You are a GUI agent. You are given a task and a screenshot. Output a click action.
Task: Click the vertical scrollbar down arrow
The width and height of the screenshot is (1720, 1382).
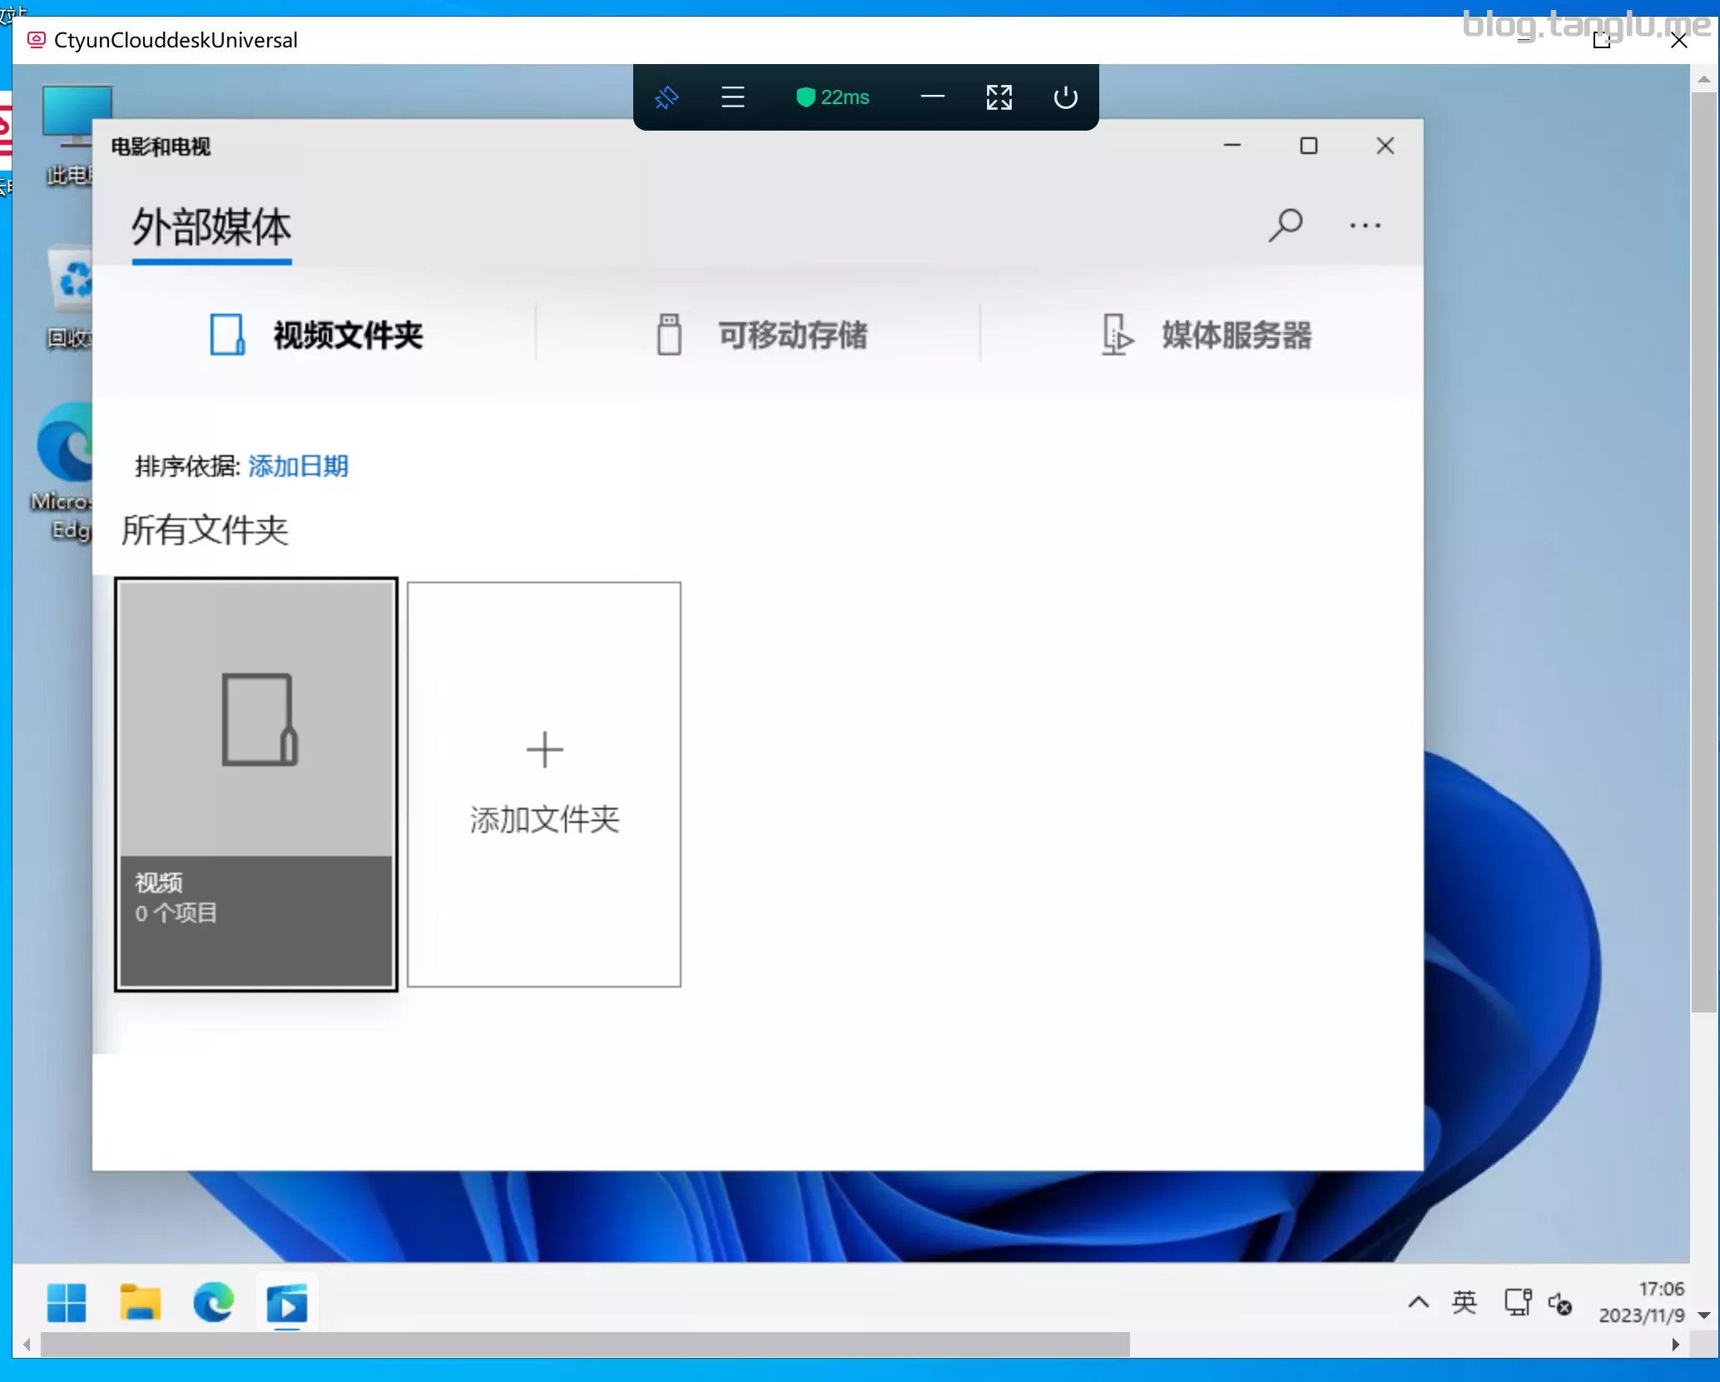(x=1703, y=1315)
